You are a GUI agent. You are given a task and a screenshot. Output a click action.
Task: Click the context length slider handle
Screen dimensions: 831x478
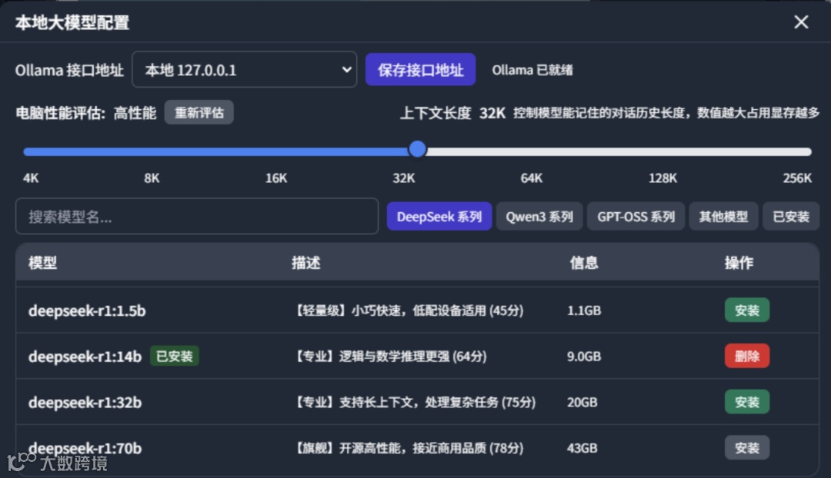coord(418,149)
